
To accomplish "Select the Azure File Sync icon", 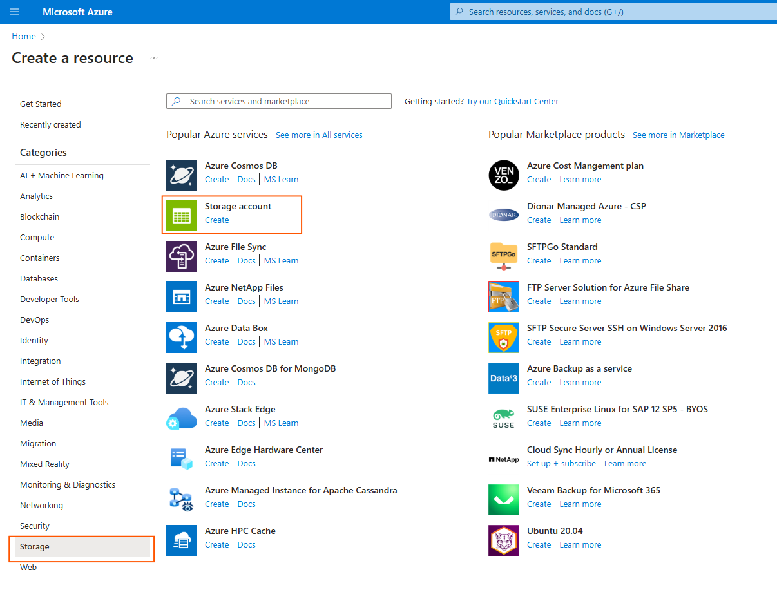I will click(x=182, y=256).
